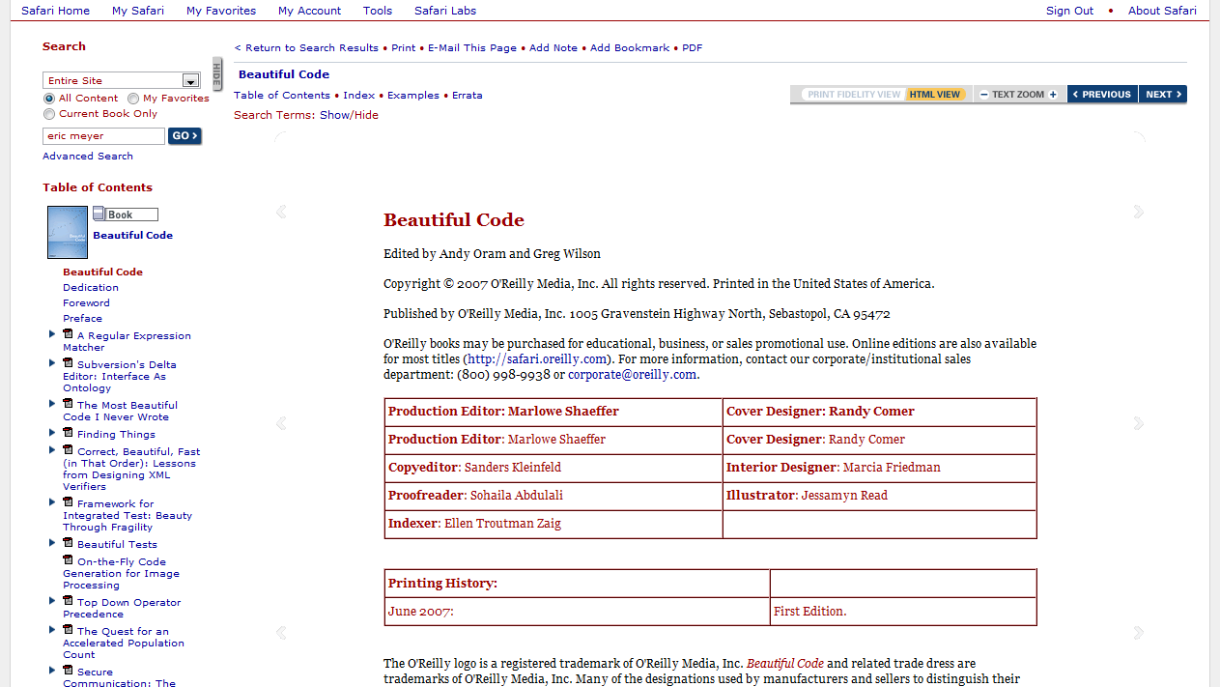The image size is (1220, 687).
Task: Select the My Favorites radio button
Action: (x=134, y=98)
